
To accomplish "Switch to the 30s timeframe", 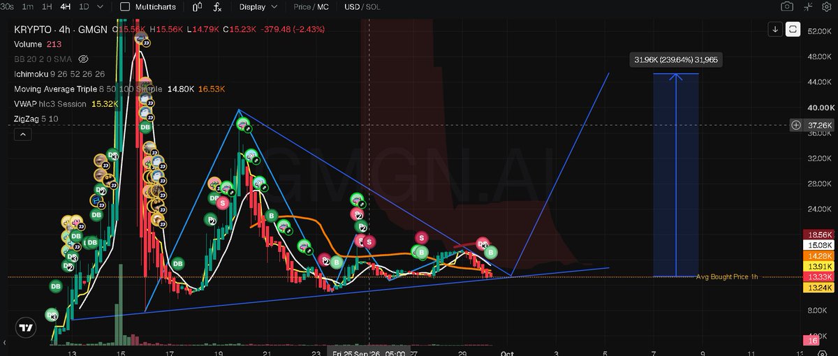I will pyautogui.click(x=7, y=7).
